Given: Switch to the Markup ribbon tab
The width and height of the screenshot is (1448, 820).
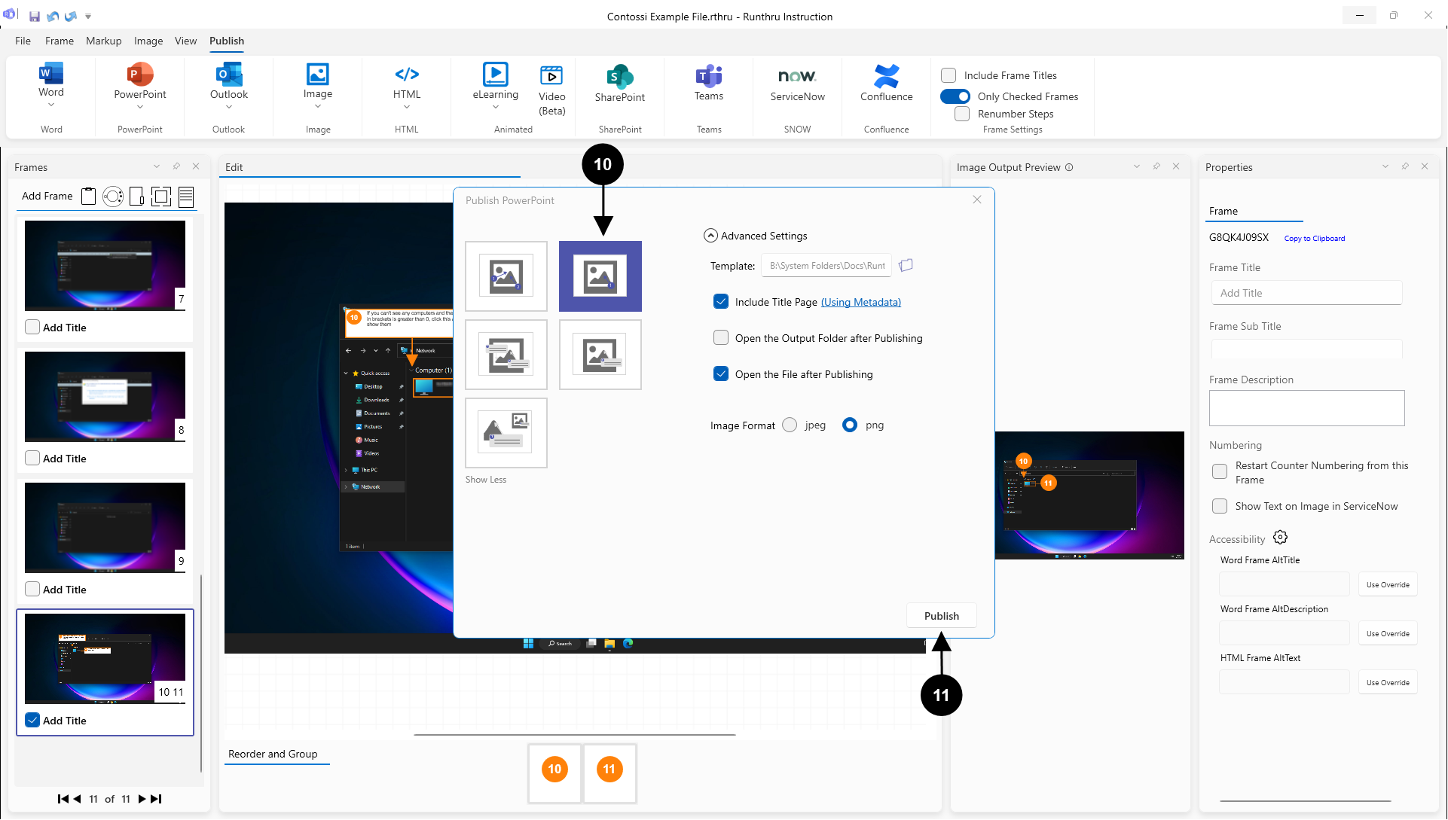Looking at the screenshot, I should click(x=103, y=41).
